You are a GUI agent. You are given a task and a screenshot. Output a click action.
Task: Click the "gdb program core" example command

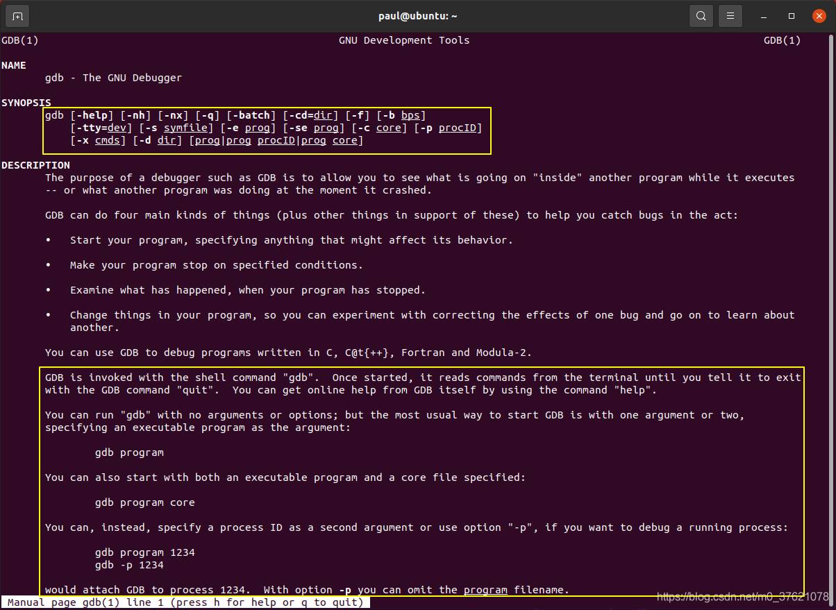[144, 502]
